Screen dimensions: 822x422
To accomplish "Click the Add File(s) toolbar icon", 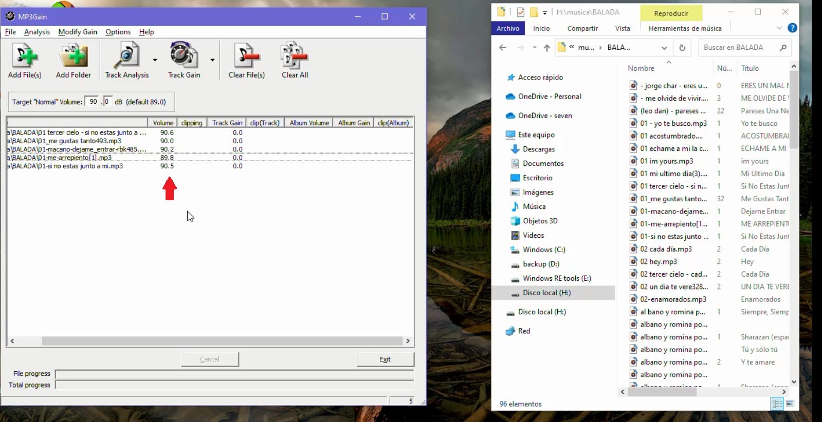I will [x=25, y=61].
